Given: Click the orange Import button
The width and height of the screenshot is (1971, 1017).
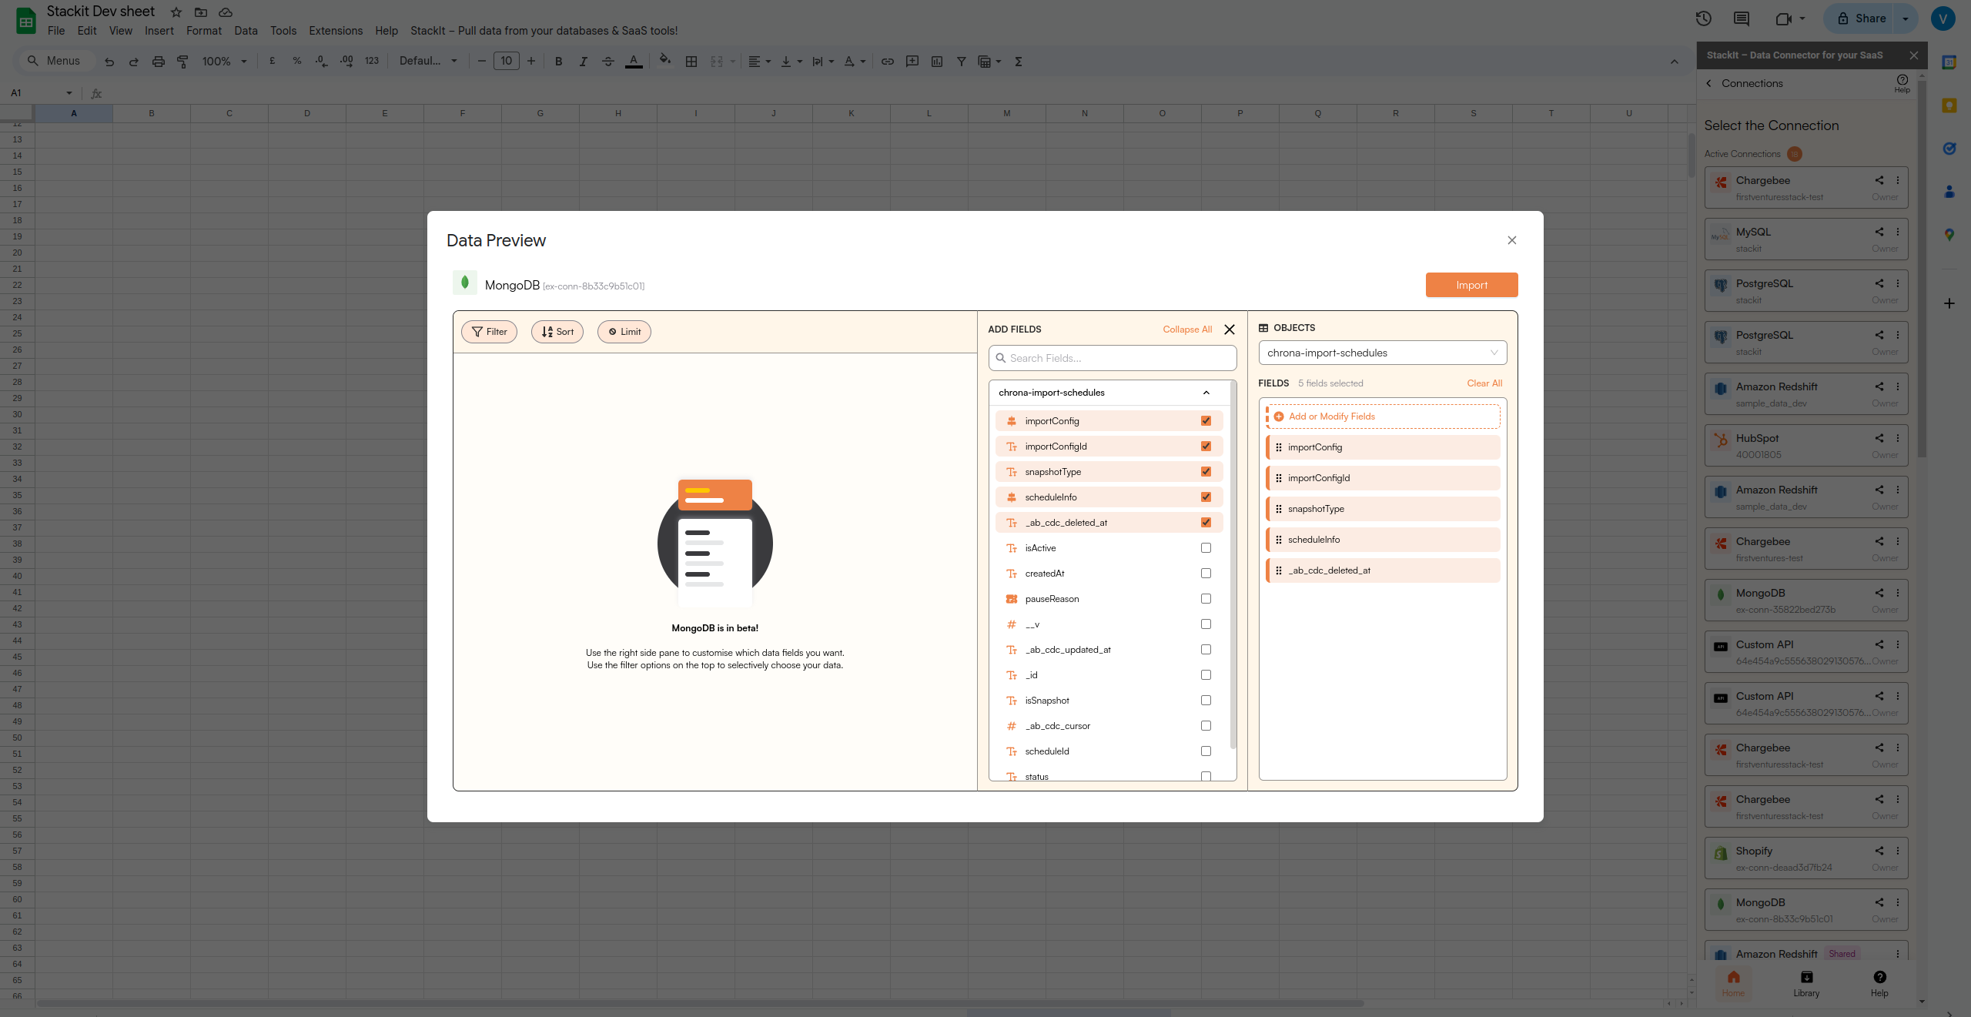Looking at the screenshot, I should click(x=1471, y=285).
